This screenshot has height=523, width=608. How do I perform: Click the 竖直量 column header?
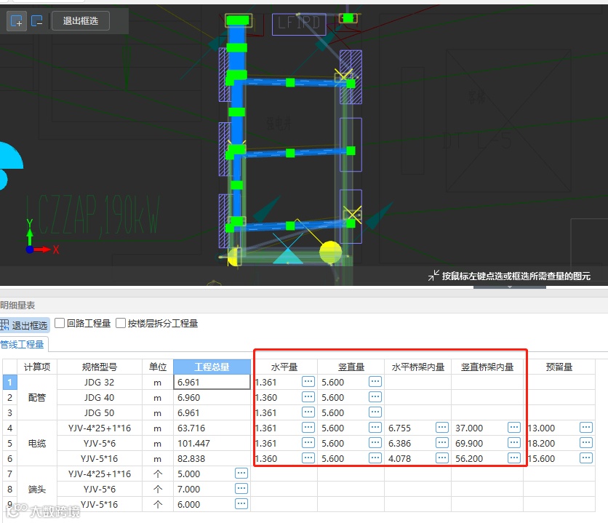click(x=351, y=367)
